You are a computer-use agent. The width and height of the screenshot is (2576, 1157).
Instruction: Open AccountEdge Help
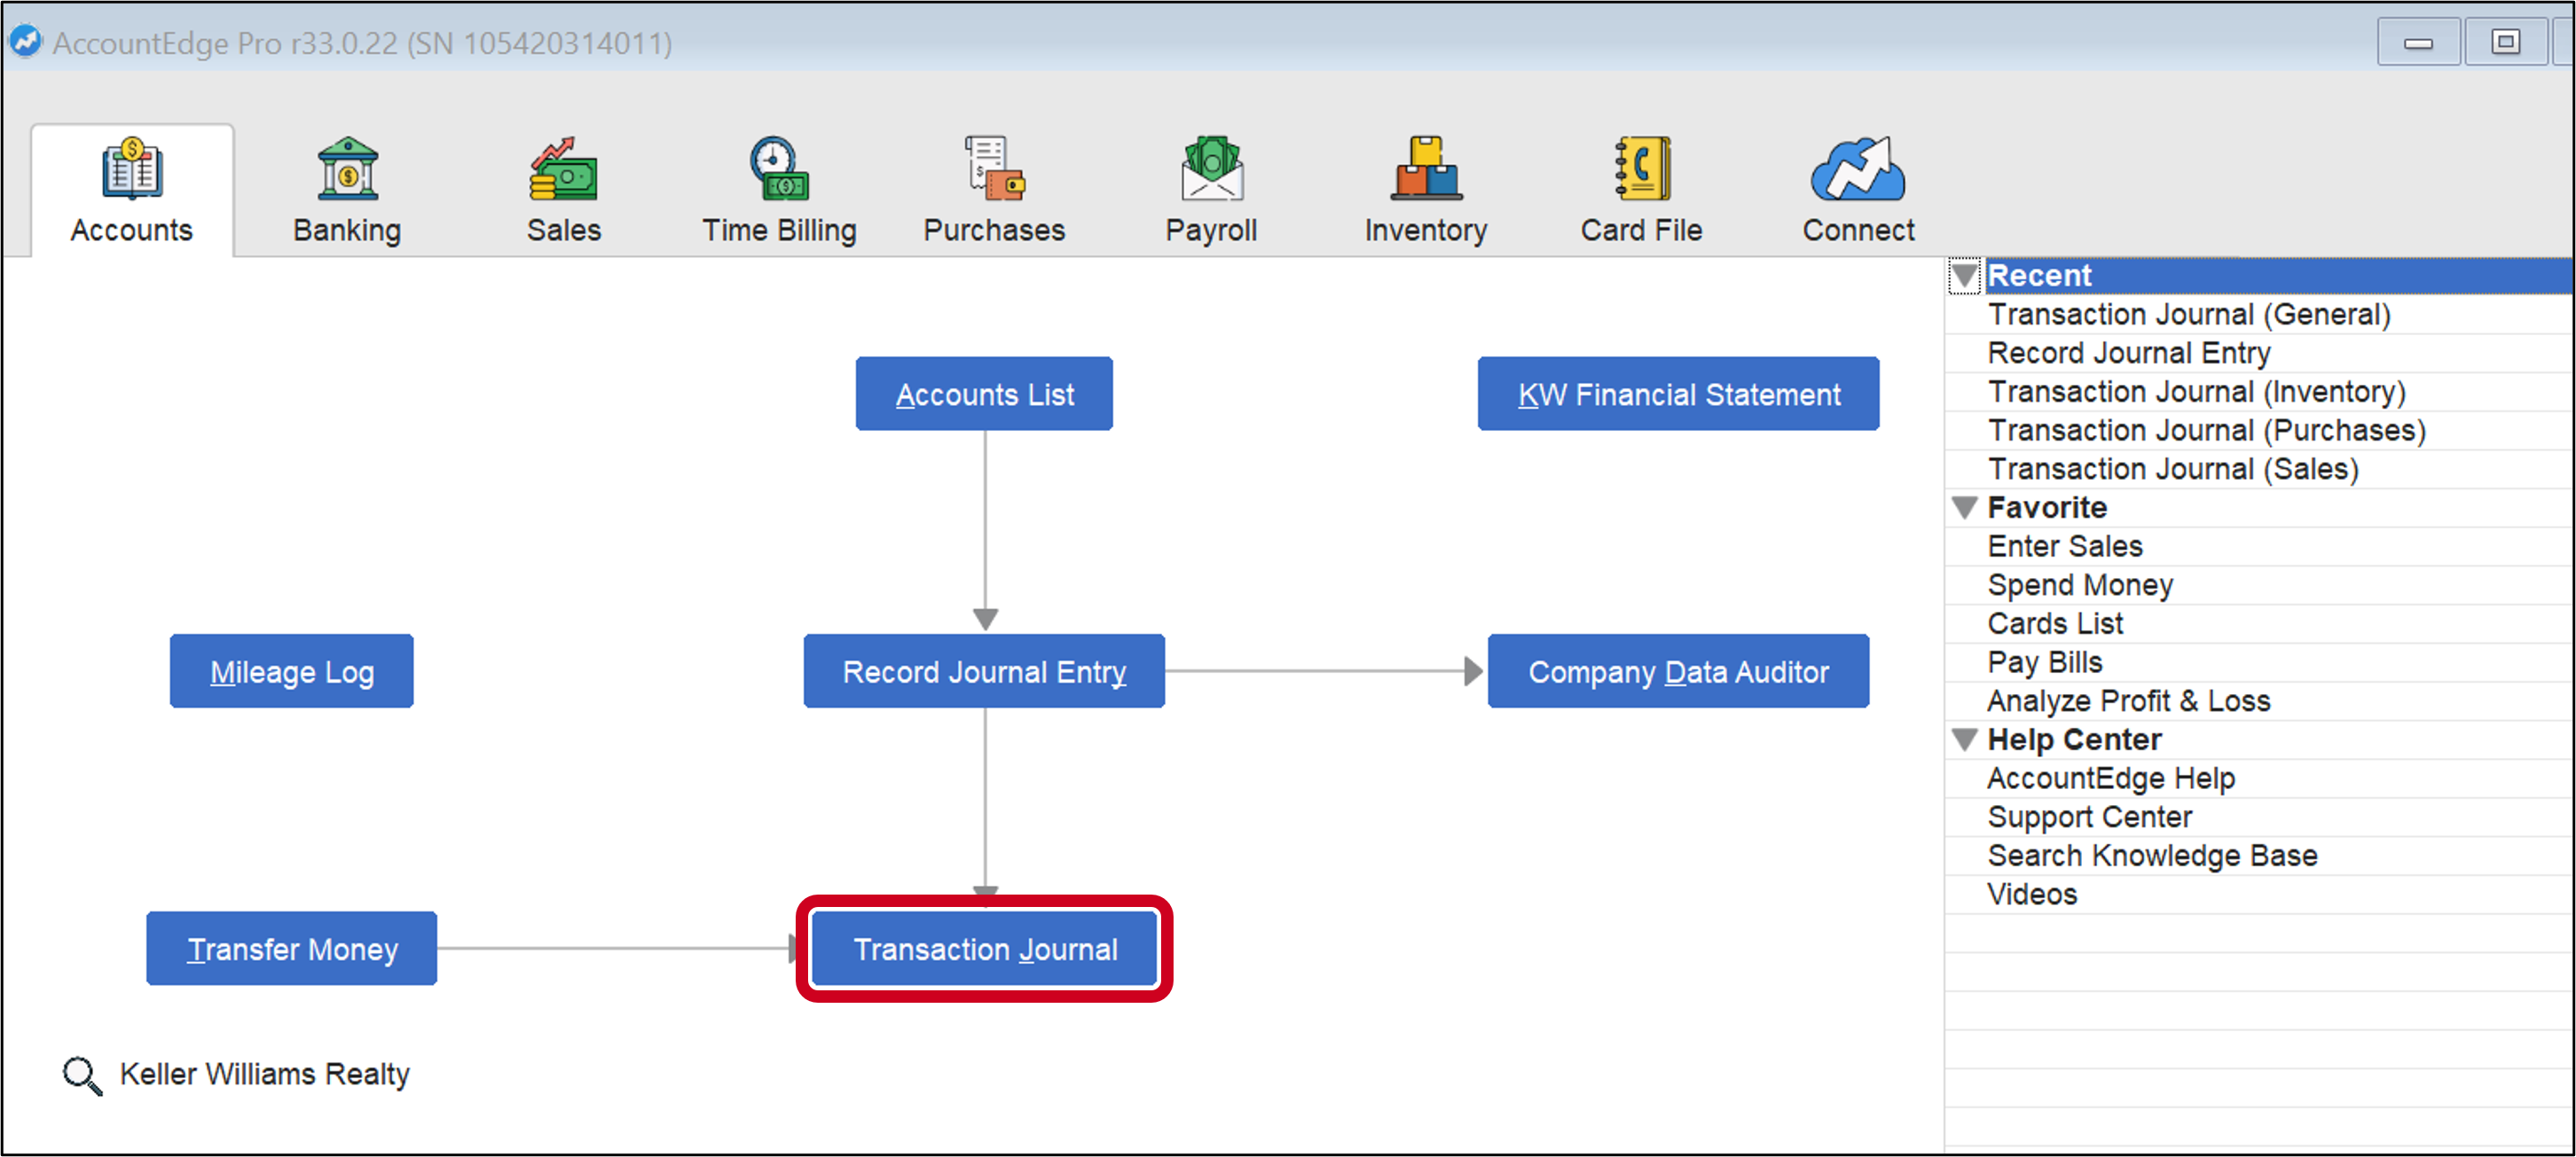coord(2111,778)
